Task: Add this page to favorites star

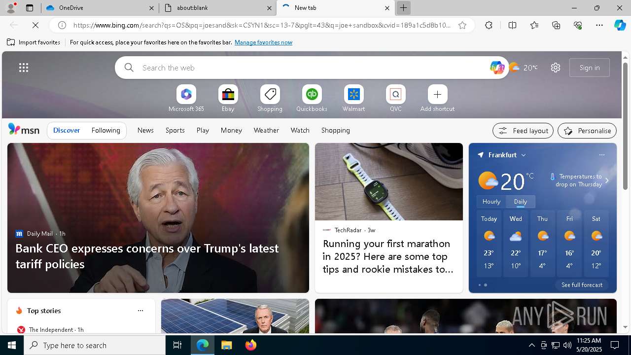Action: (x=462, y=25)
